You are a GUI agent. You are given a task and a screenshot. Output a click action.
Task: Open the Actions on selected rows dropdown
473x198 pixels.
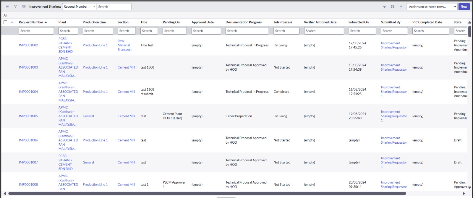[x=432, y=7]
